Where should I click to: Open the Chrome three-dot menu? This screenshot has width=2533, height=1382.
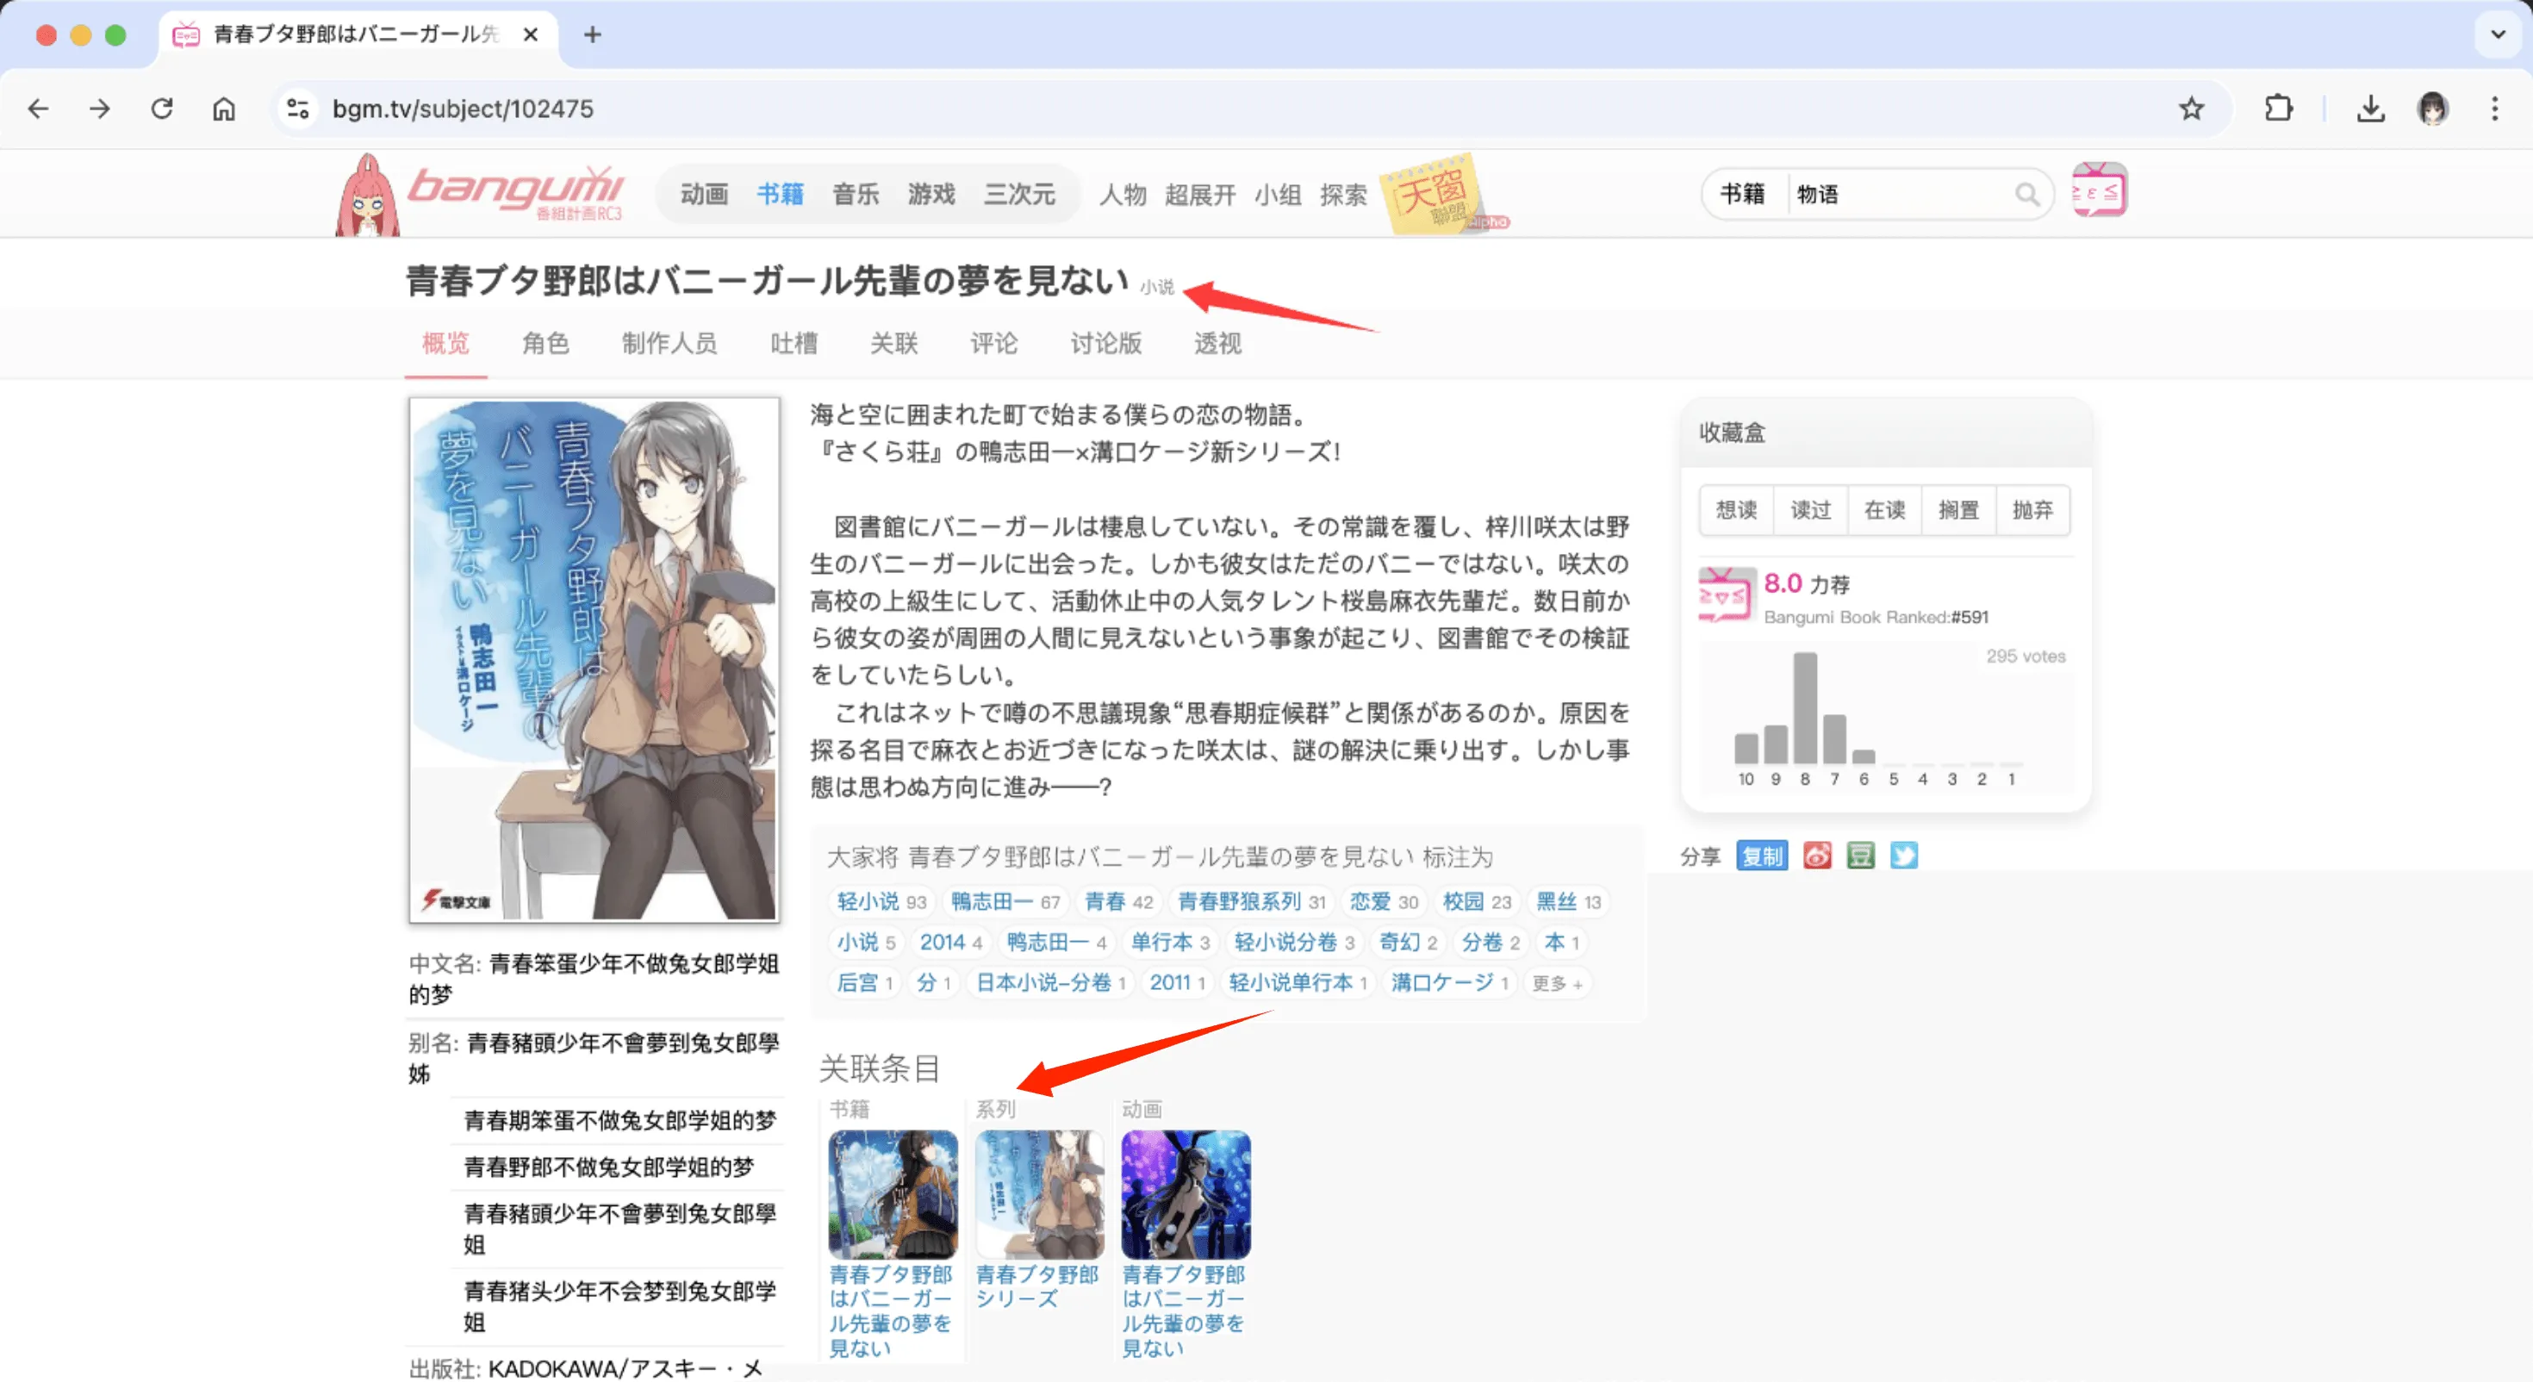point(2494,109)
